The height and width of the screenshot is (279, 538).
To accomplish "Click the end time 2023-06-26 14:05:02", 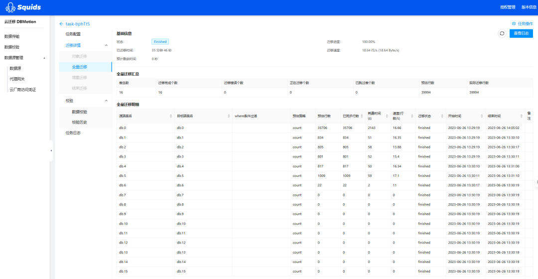I will (x=503, y=128).
